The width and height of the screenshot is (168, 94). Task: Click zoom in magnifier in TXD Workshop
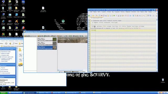click(x=80, y=36)
